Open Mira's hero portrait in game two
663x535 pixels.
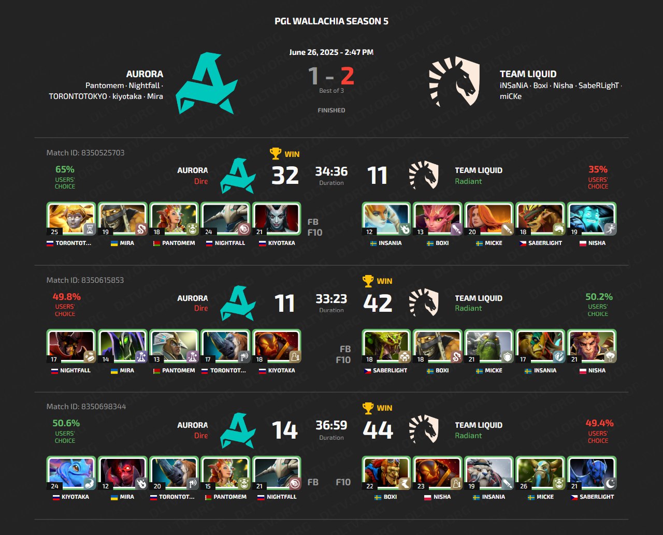pos(122,346)
